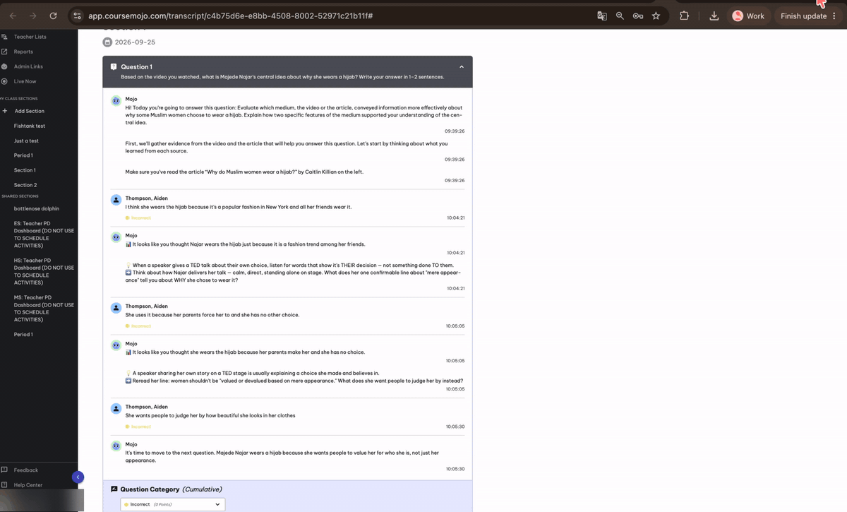Open the browser zoom control
This screenshot has height=512, width=847.
[x=620, y=16]
